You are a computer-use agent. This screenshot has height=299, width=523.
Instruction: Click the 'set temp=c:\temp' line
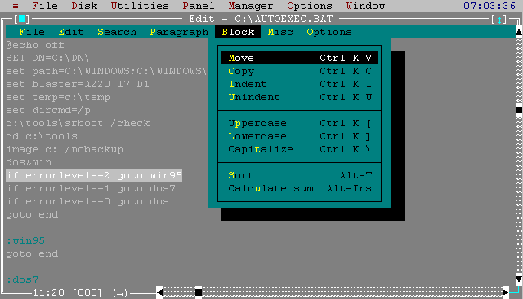[58, 98]
